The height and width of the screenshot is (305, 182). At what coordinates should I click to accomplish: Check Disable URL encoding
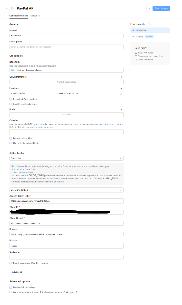11,288
